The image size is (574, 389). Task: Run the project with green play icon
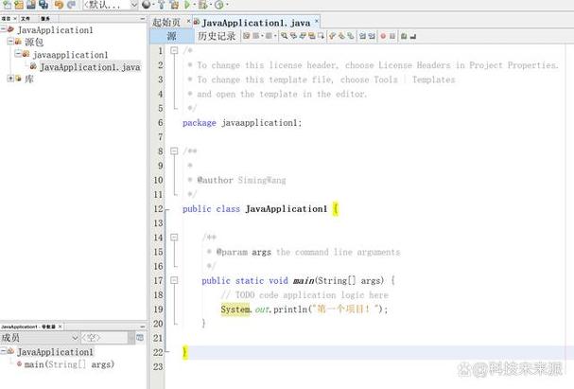(187, 5)
